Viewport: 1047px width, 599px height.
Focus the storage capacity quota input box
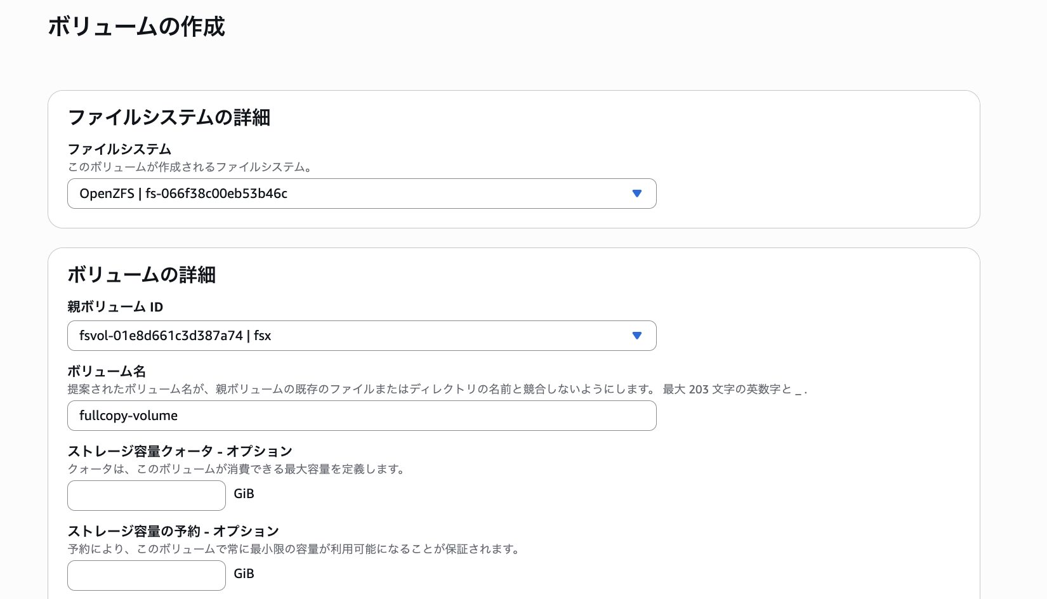[147, 496]
